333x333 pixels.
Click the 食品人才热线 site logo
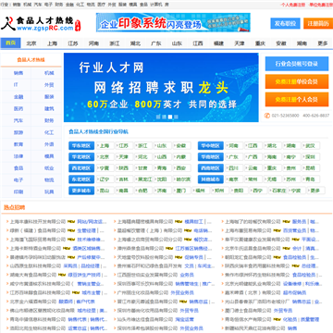pyautogui.click(x=41, y=23)
